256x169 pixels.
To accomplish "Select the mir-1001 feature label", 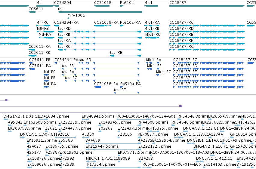I will (76, 15).
